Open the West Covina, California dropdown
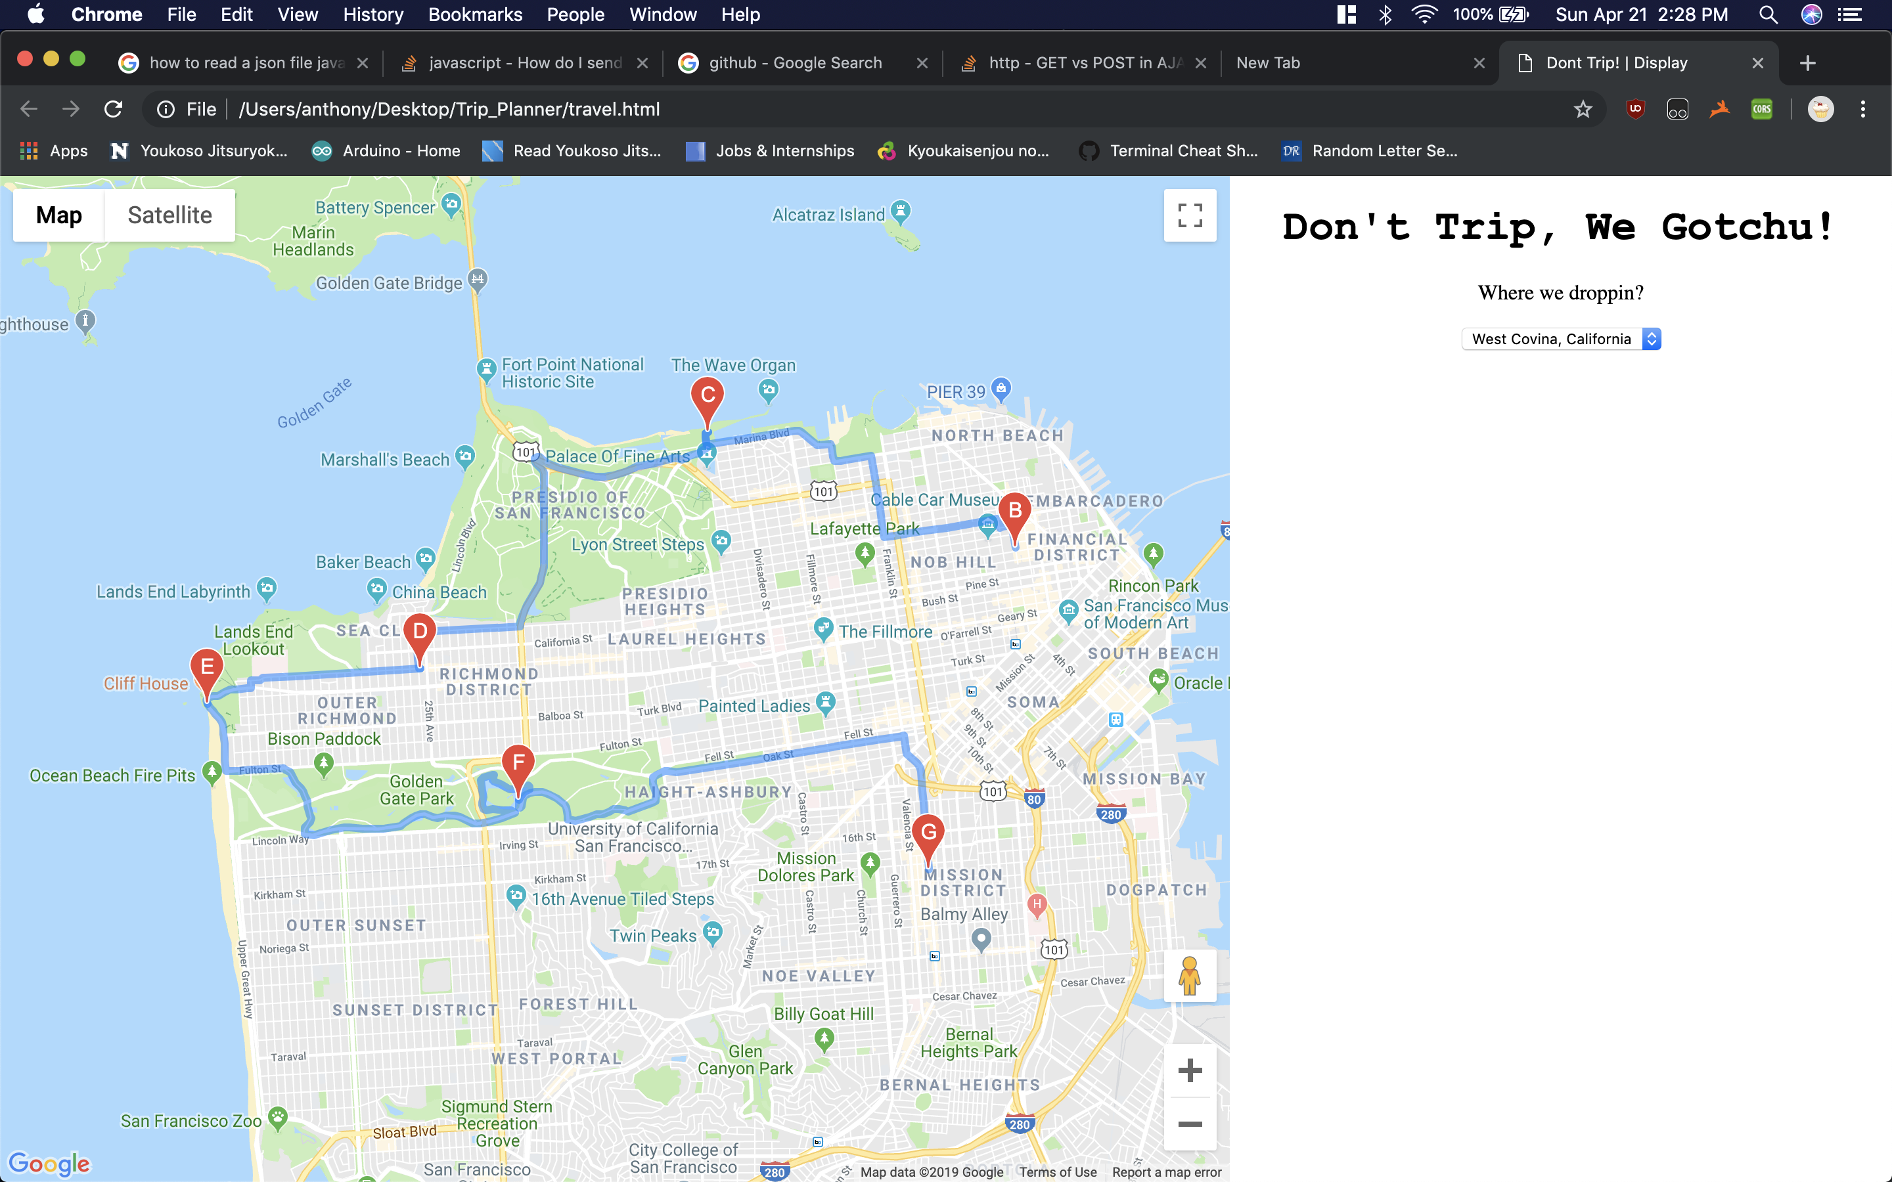 point(1560,339)
